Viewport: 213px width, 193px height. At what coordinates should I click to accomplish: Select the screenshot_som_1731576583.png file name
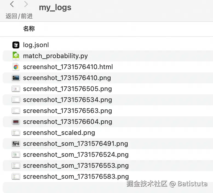click(76, 177)
